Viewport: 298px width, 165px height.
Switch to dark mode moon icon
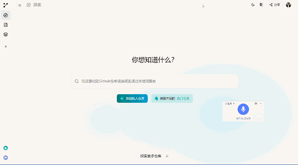click(x=253, y=5)
